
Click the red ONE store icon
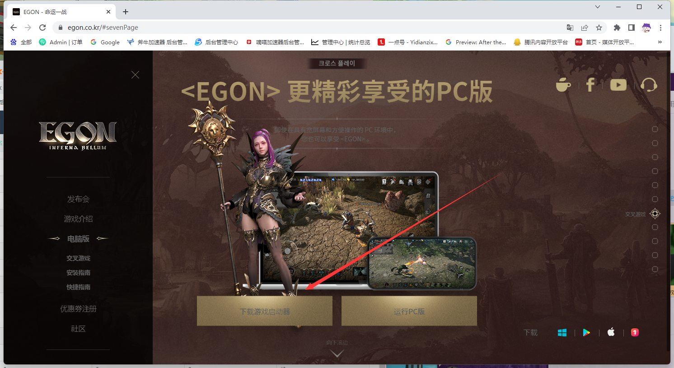pyautogui.click(x=635, y=333)
